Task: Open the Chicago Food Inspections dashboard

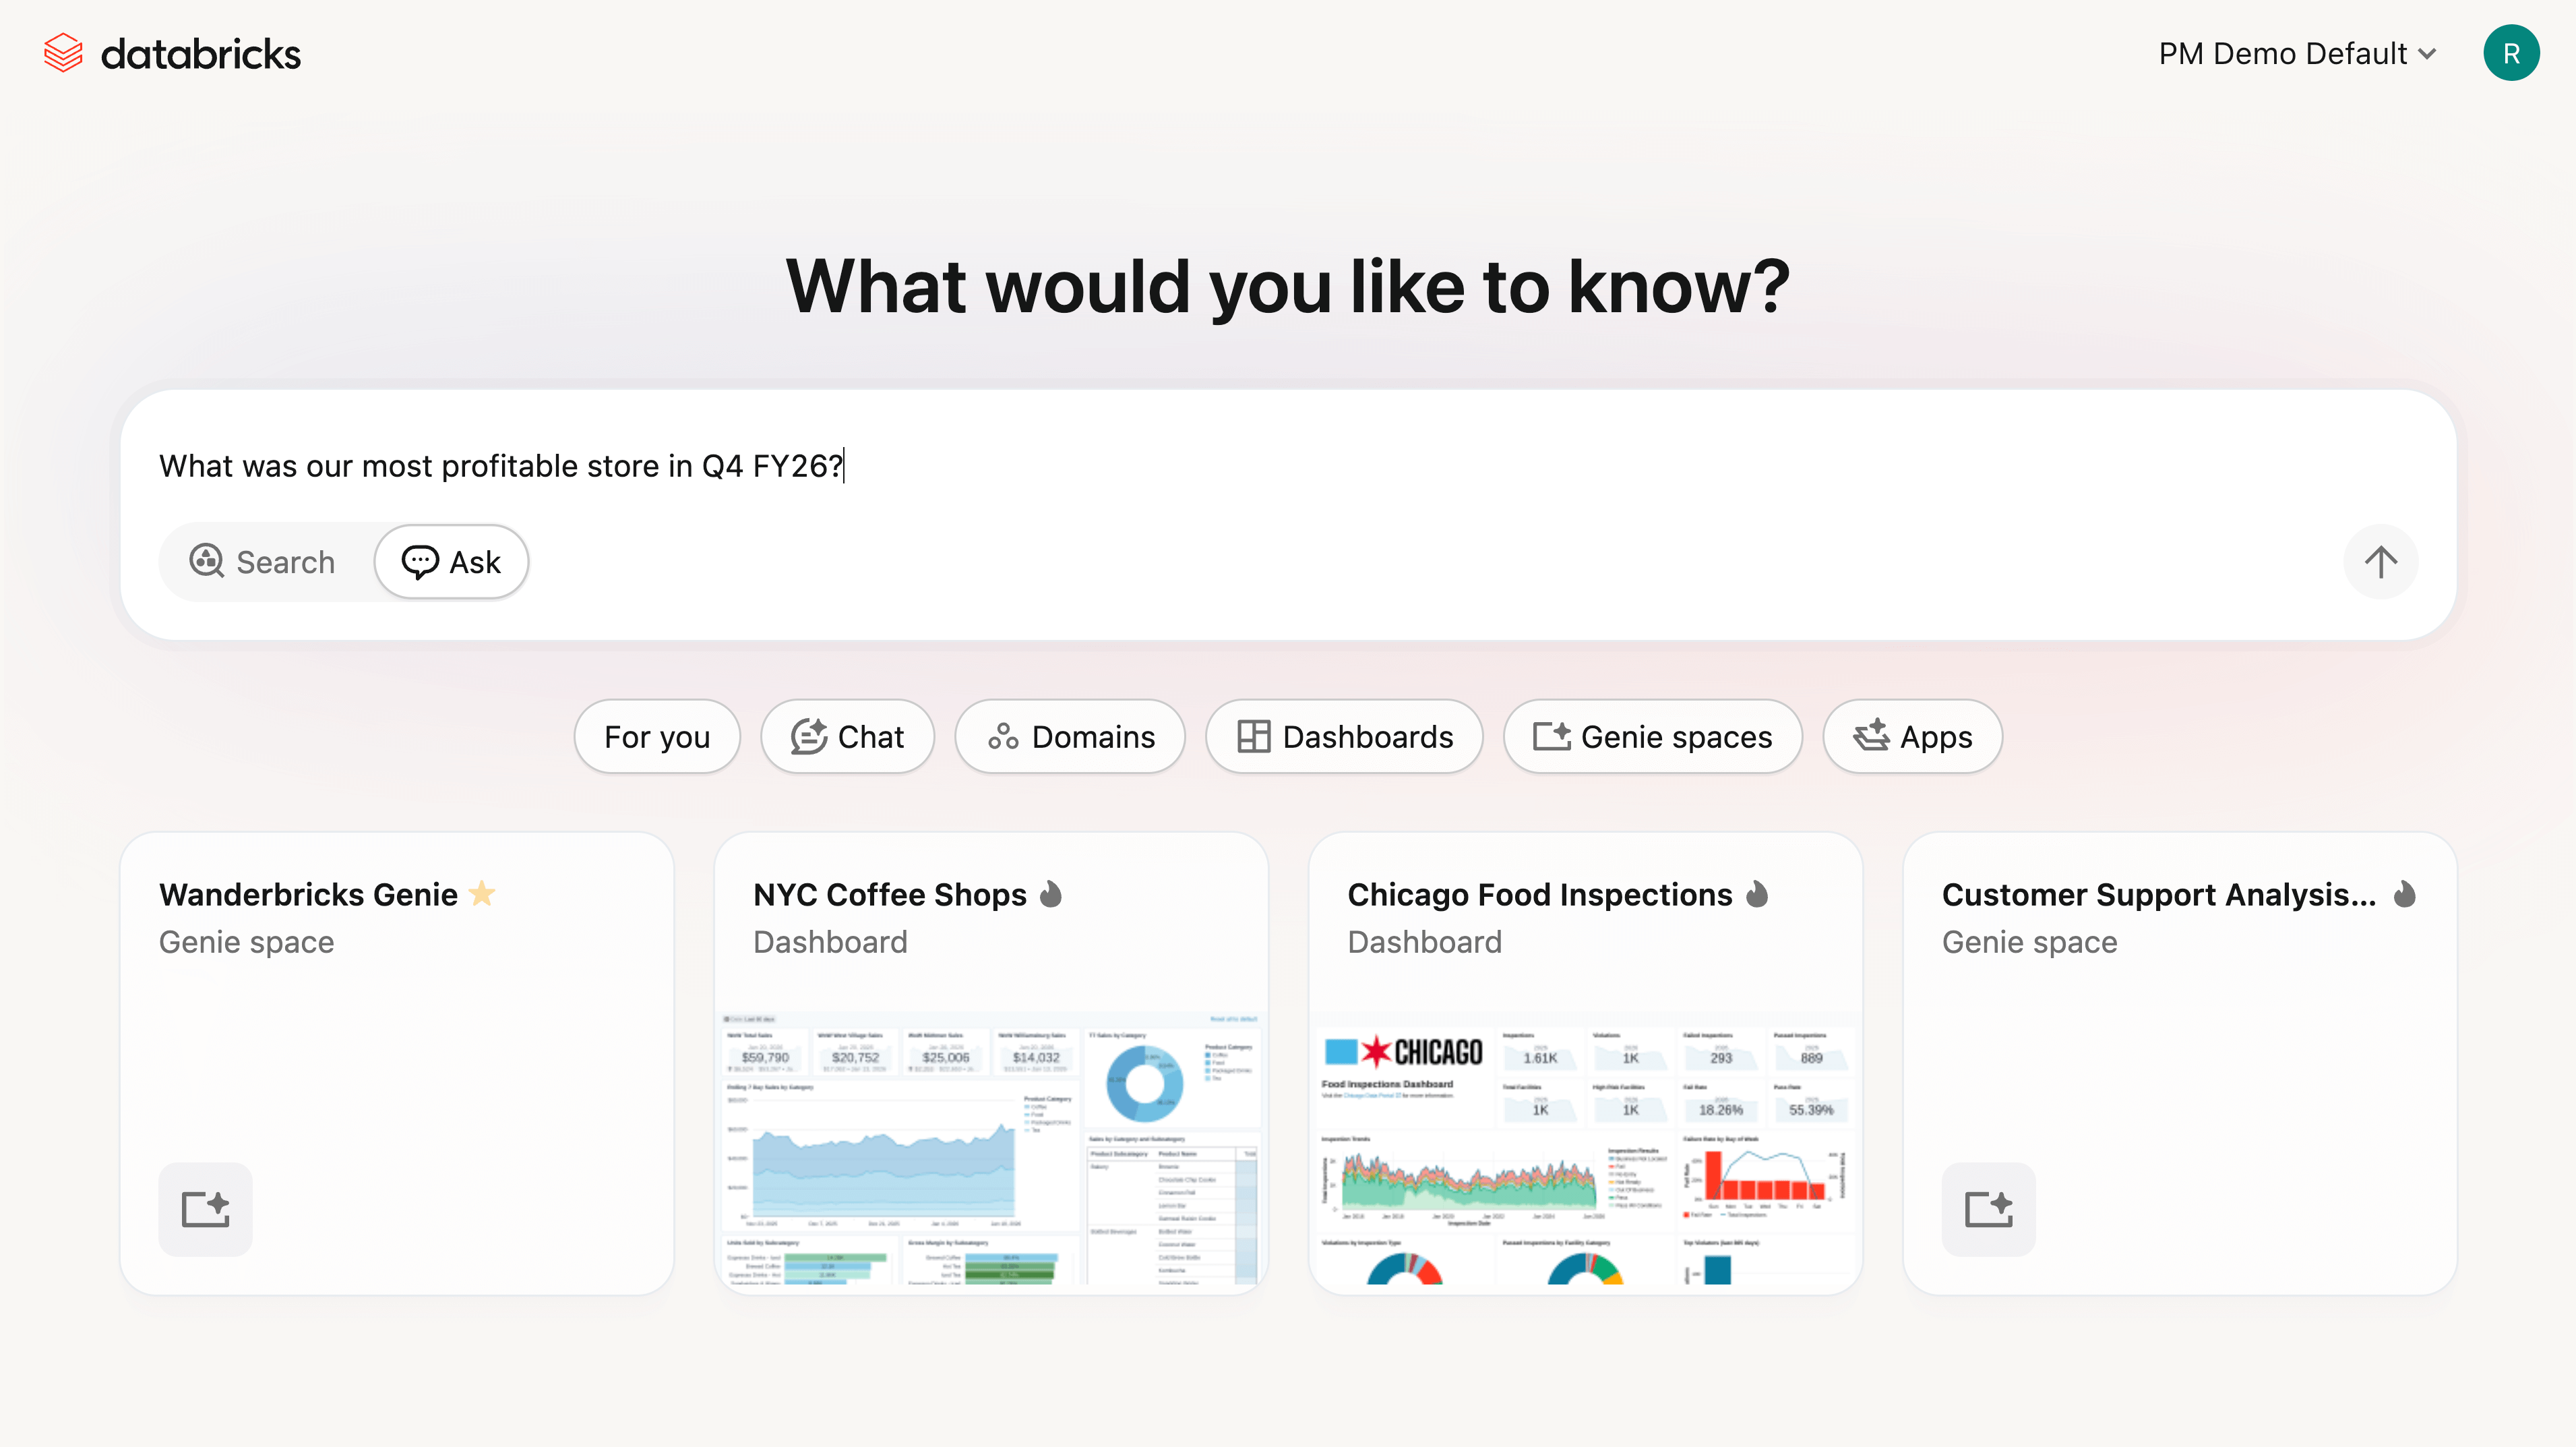Action: click(1539, 893)
